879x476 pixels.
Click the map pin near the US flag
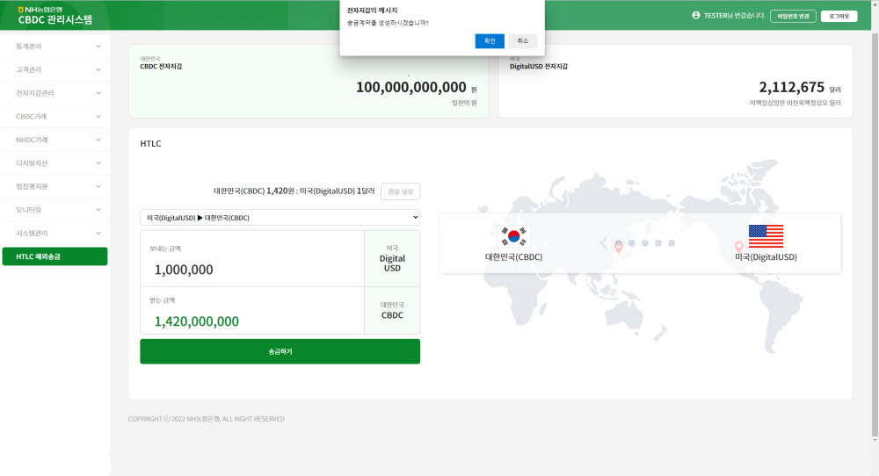pyautogui.click(x=738, y=247)
